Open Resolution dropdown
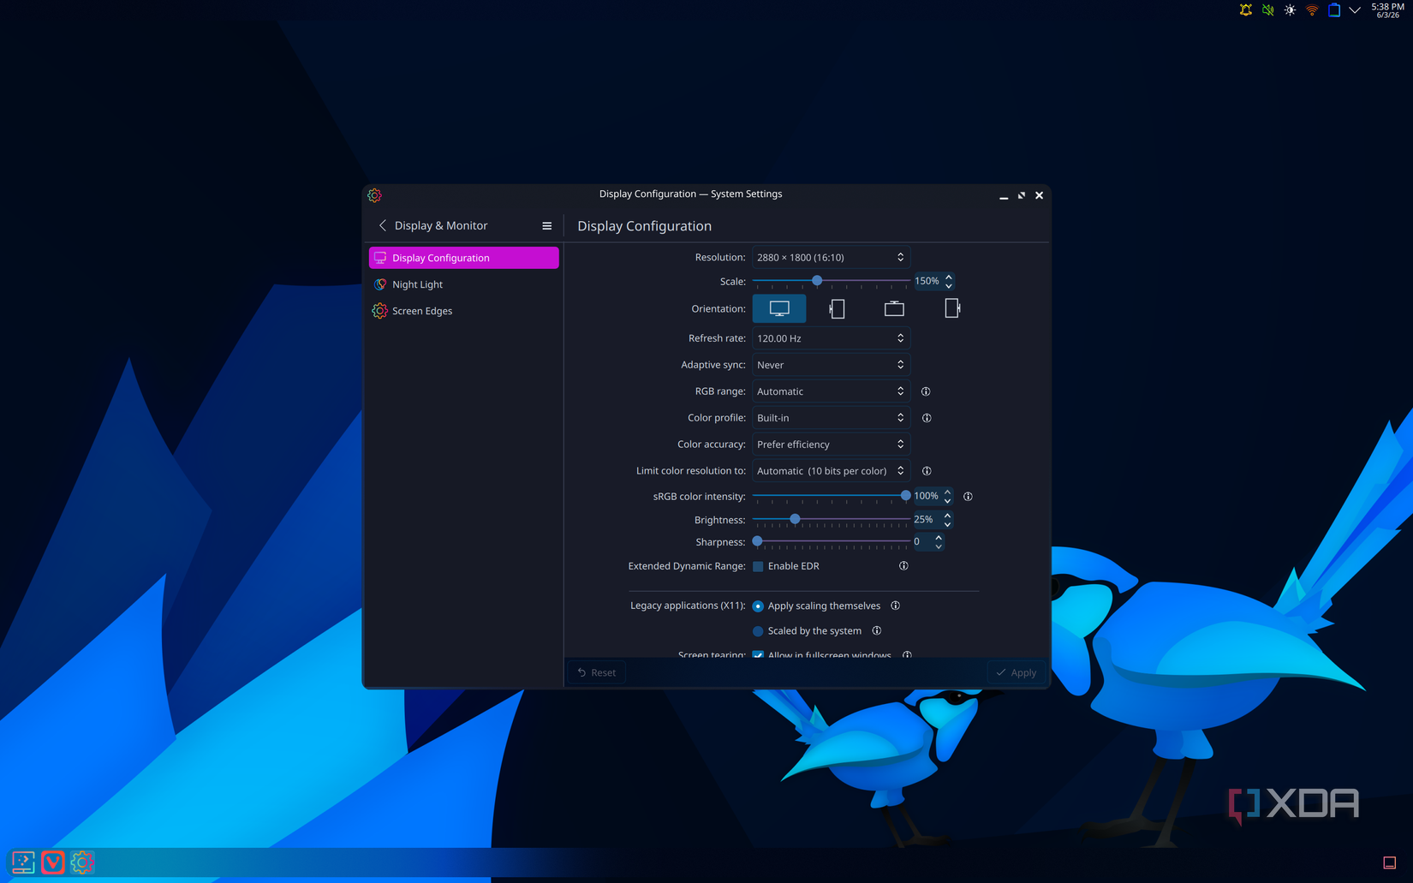The width and height of the screenshot is (1413, 883). coord(831,258)
